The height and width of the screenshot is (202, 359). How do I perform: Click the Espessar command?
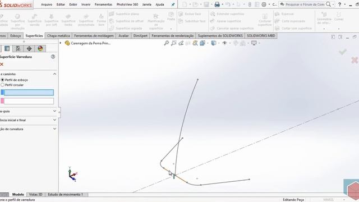284,14
